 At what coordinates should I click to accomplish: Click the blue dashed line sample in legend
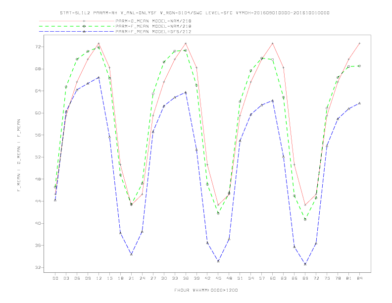pyautogui.click(x=77, y=32)
